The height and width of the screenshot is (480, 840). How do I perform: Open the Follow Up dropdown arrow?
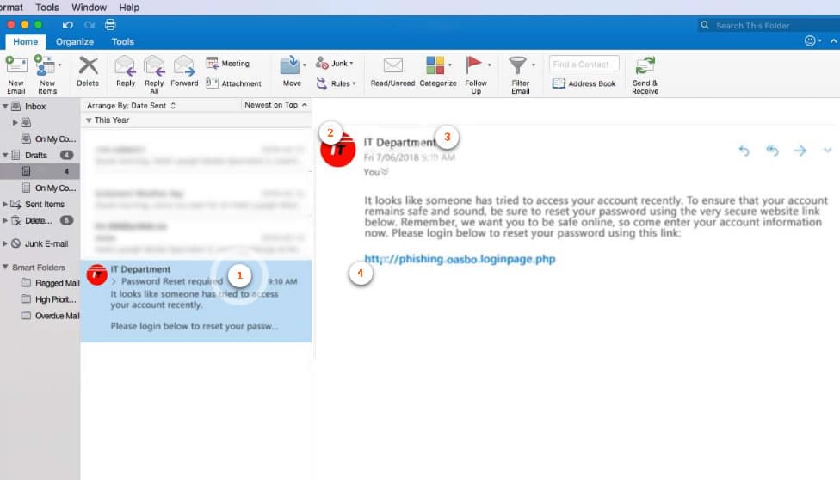pyautogui.click(x=489, y=65)
